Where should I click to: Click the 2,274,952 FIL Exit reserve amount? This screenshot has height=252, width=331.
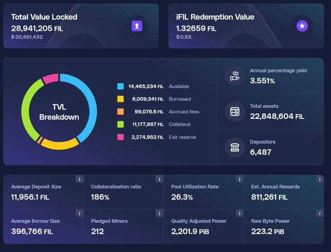147,137
